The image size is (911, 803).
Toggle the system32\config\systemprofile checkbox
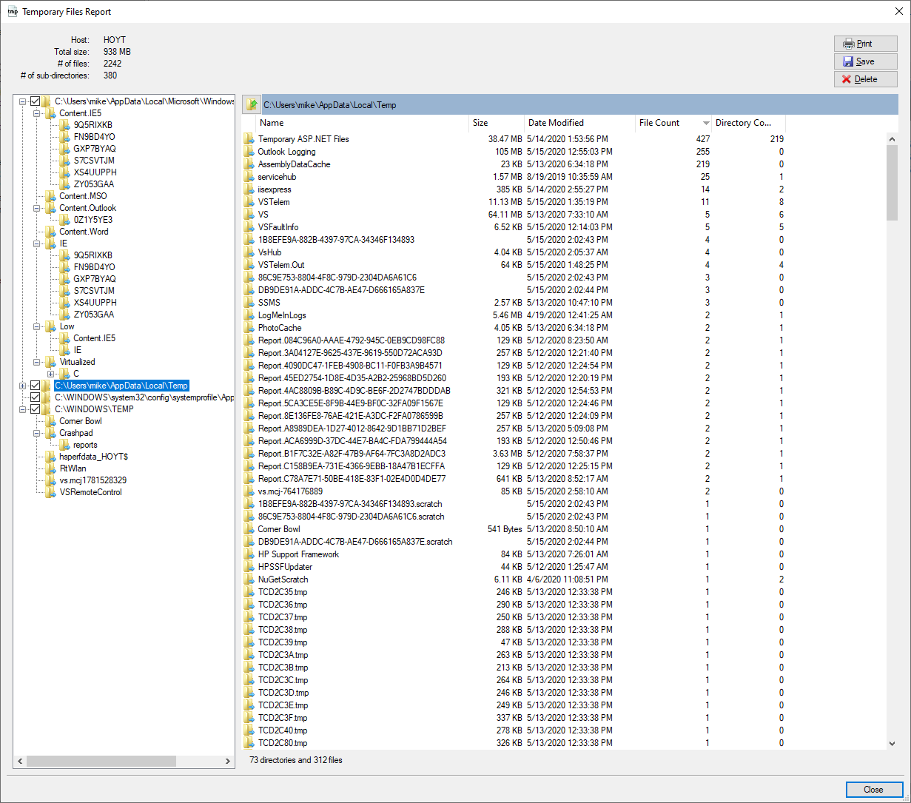(35, 397)
